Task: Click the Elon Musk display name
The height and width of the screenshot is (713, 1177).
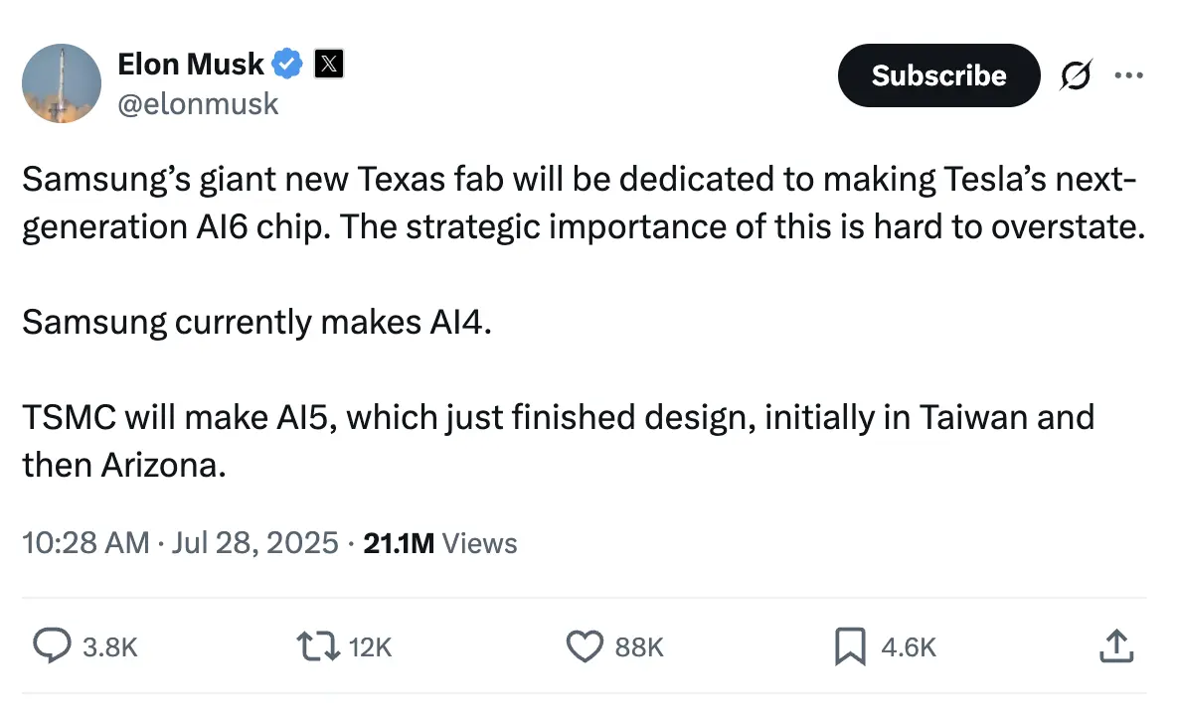Action: (190, 65)
